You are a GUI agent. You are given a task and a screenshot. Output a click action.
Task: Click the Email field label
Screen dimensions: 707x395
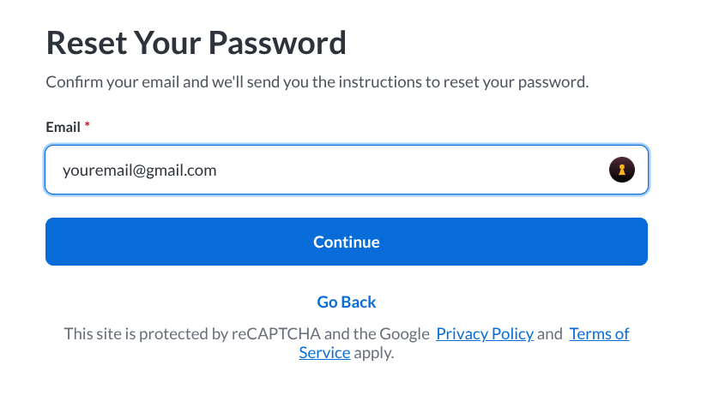pos(63,127)
